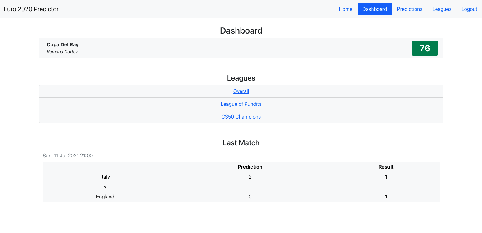This screenshot has width=482, height=233.
Task: Click the Italy team row label
Action: [105, 177]
